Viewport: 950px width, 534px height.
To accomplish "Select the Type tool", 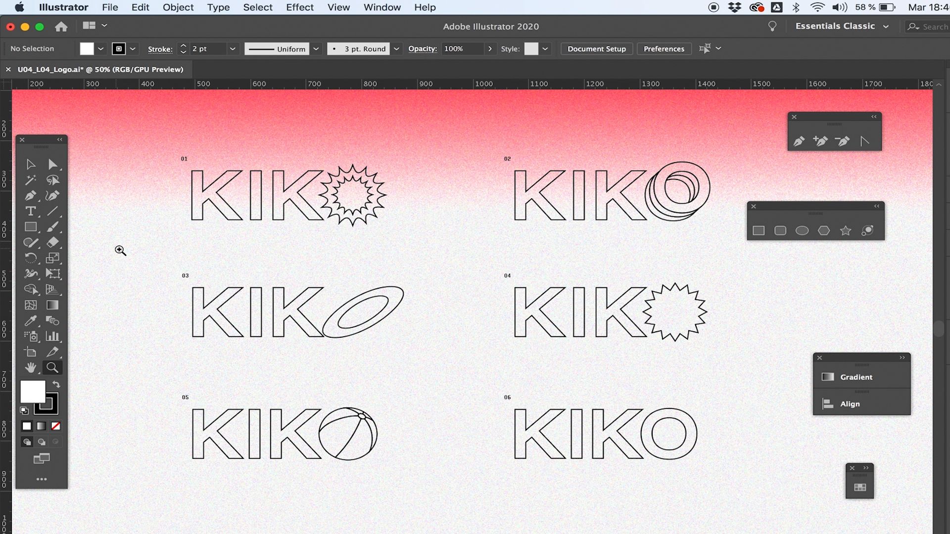I will 31,211.
